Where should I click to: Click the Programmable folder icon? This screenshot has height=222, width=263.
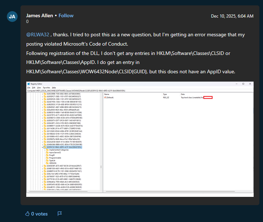pyautogui.click(x=47, y=158)
